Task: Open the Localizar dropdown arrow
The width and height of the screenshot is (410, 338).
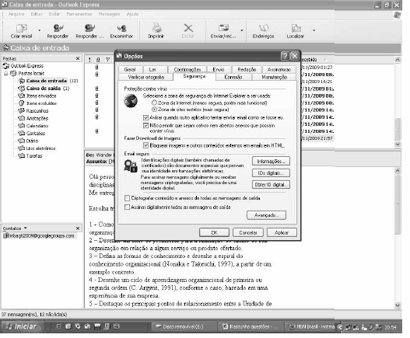Action: point(314,30)
